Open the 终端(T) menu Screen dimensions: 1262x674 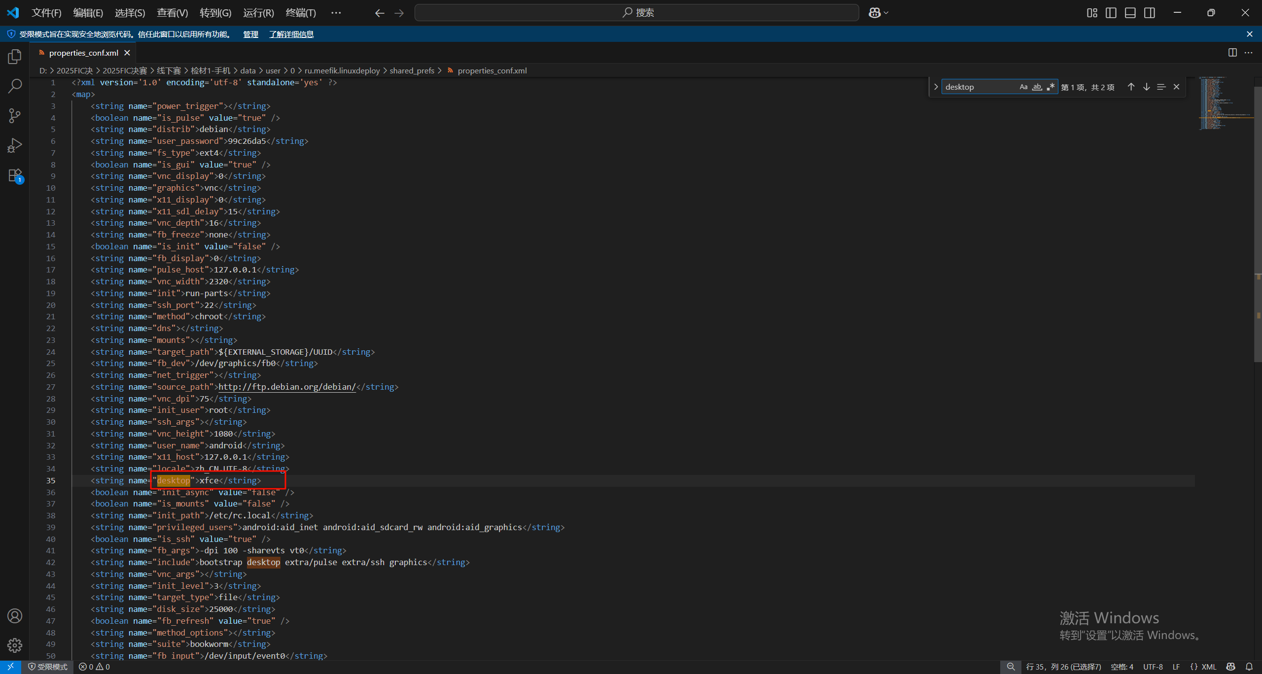[x=301, y=13]
